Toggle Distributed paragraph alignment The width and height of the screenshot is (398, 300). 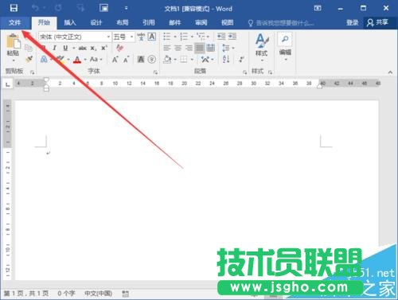click(211, 48)
